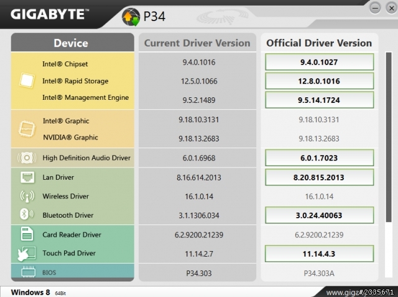Screen dimensions: 398x297
Task: Click the Card Reader SD card icon
Action: point(27,234)
